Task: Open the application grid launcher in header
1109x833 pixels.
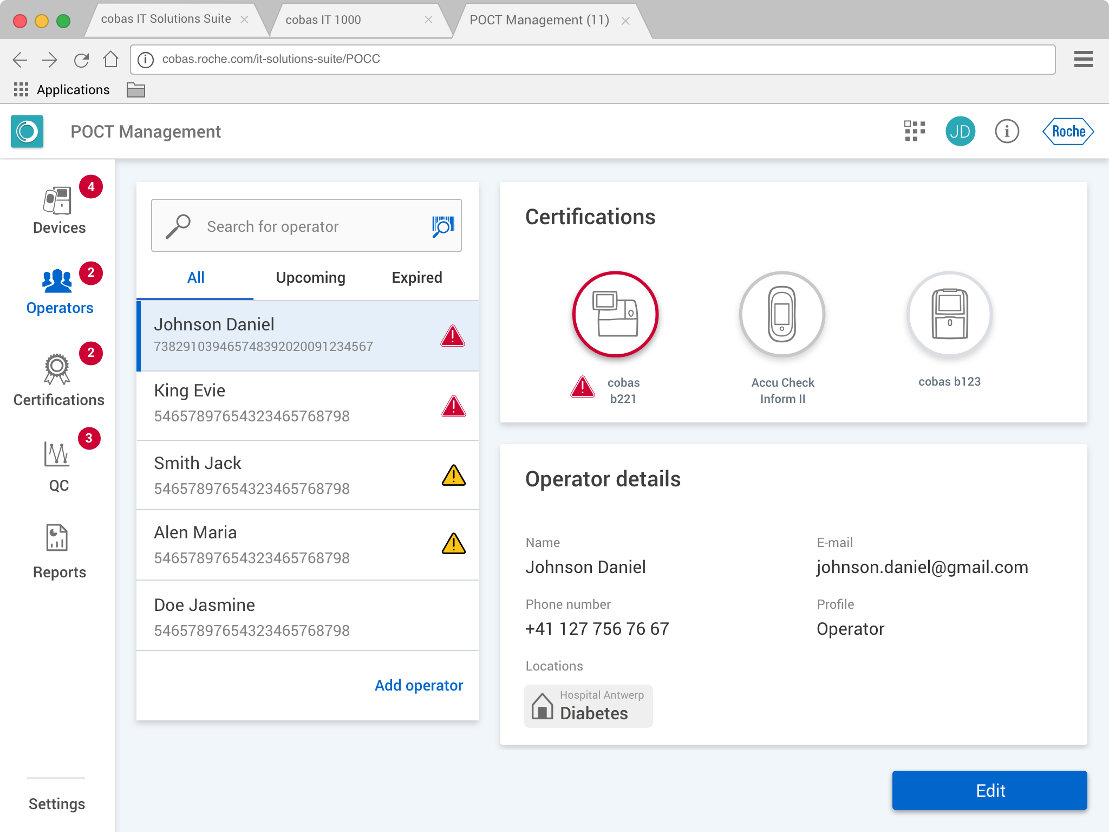Action: click(x=915, y=131)
